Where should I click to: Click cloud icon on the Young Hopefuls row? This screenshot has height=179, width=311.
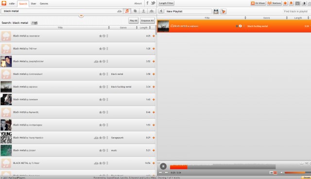click(x=96, y=138)
